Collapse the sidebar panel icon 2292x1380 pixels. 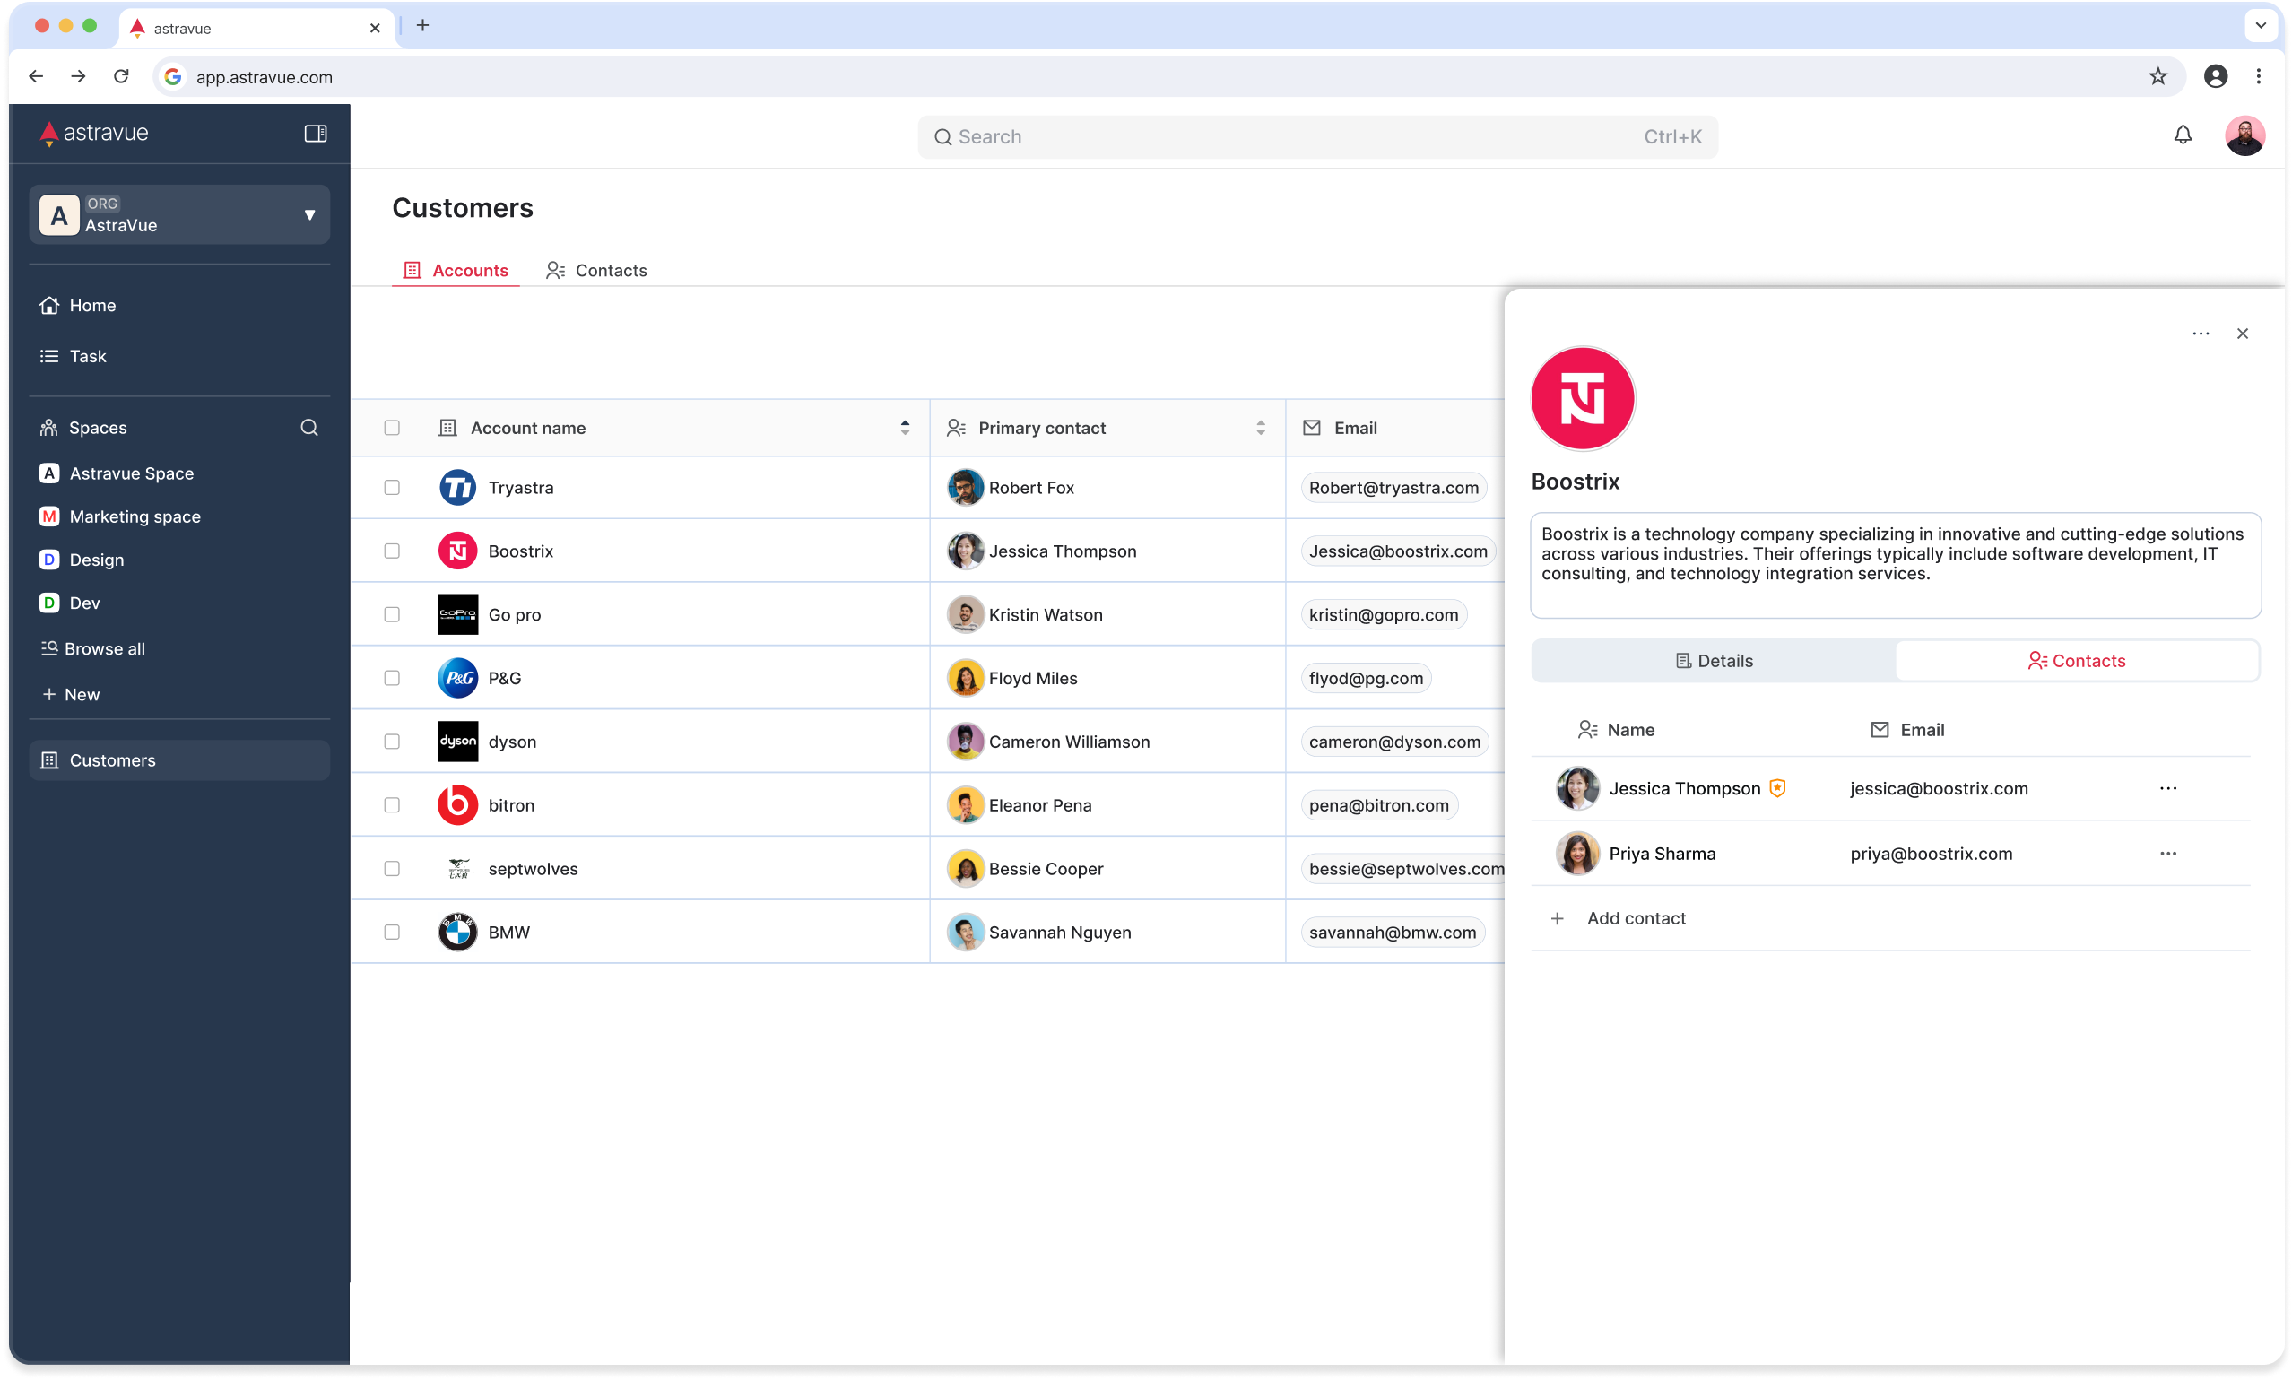(x=316, y=133)
